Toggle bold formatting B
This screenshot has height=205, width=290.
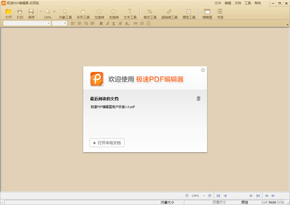click(101, 23)
